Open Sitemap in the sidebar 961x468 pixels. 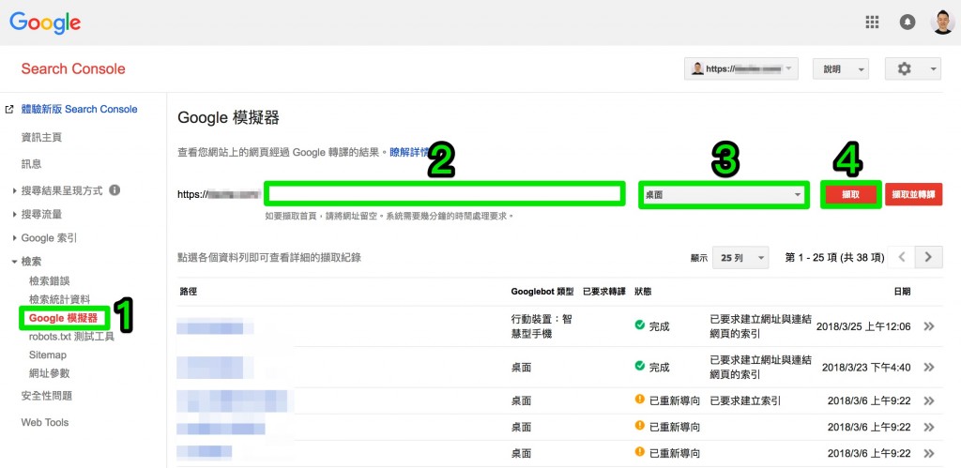click(x=48, y=355)
